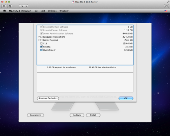Check the Printer Support checkbox
Image resolution: width=170 pixels, height=136 pixels.
(x=41, y=40)
